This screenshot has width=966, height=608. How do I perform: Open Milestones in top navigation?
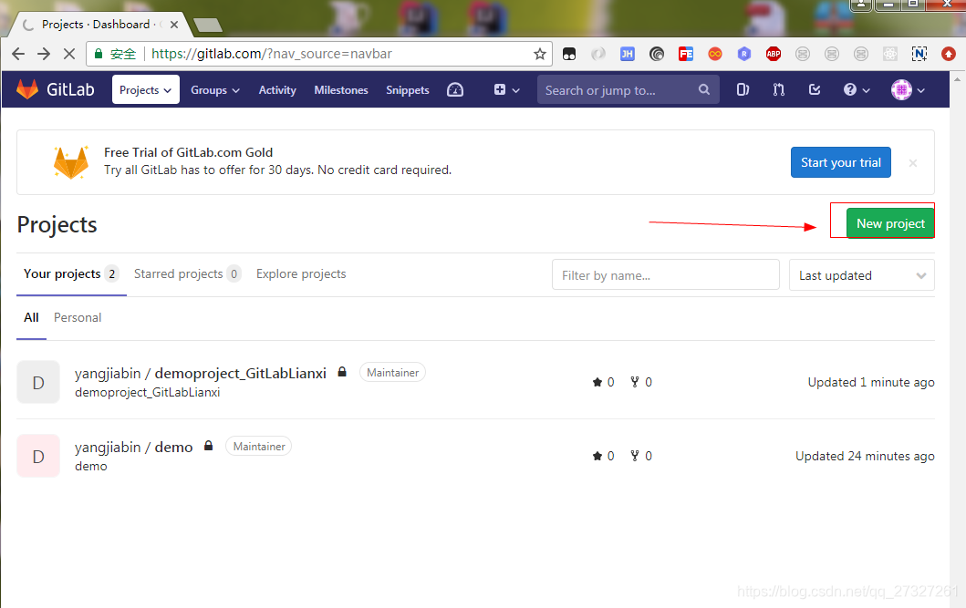[341, 90]
